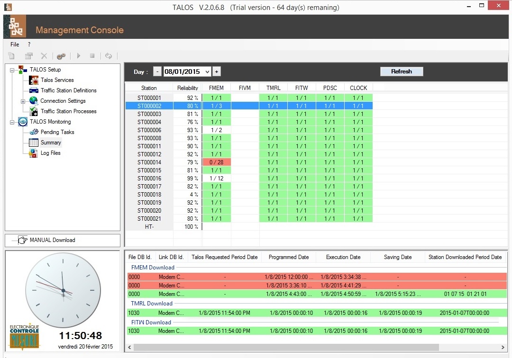Click the FMEM Download group header

point(153,268)
